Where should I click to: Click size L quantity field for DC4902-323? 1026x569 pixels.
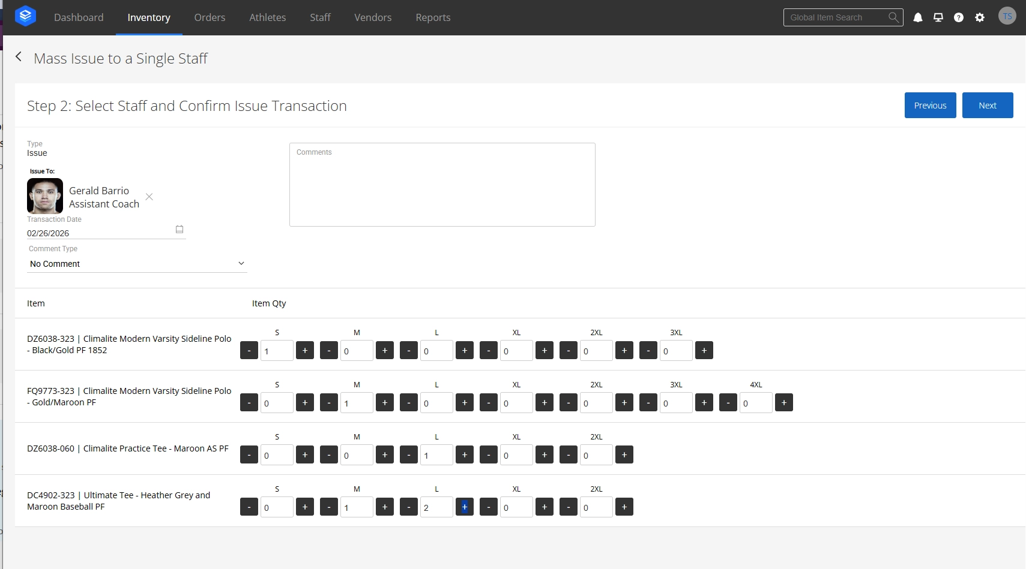436,507
